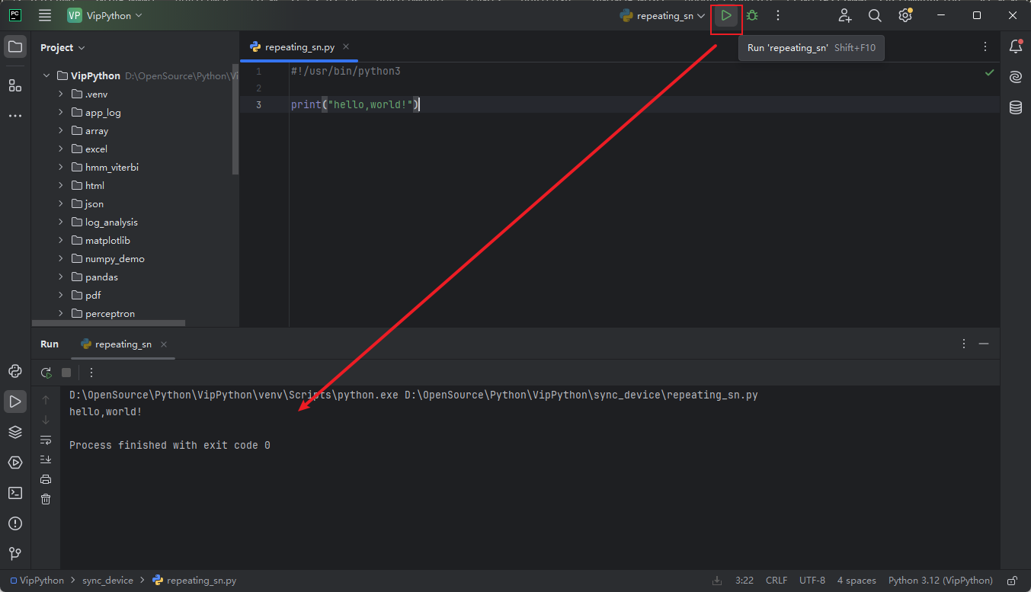
Task: Open Services tool window icon
Action: pos(15,462)
